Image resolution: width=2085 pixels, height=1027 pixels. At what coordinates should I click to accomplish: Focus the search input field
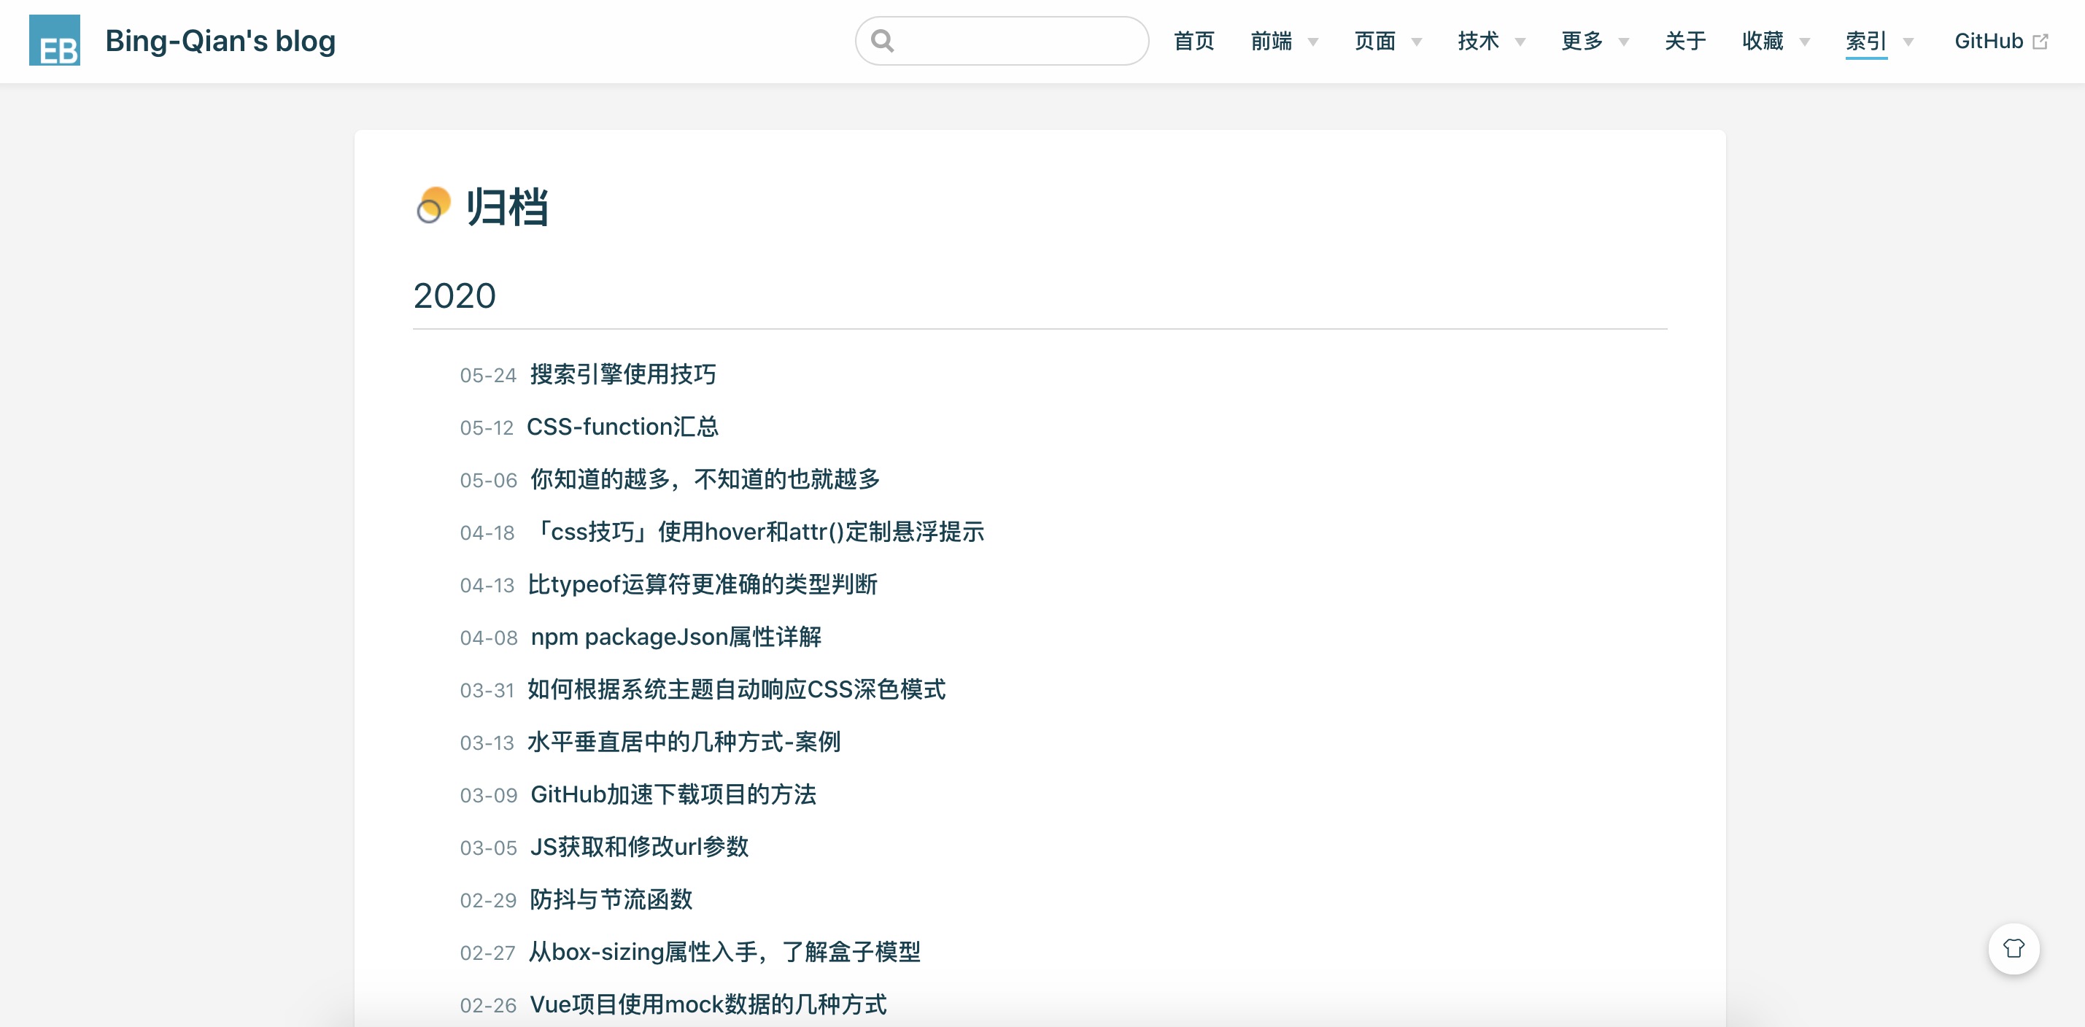[1002, 40]
